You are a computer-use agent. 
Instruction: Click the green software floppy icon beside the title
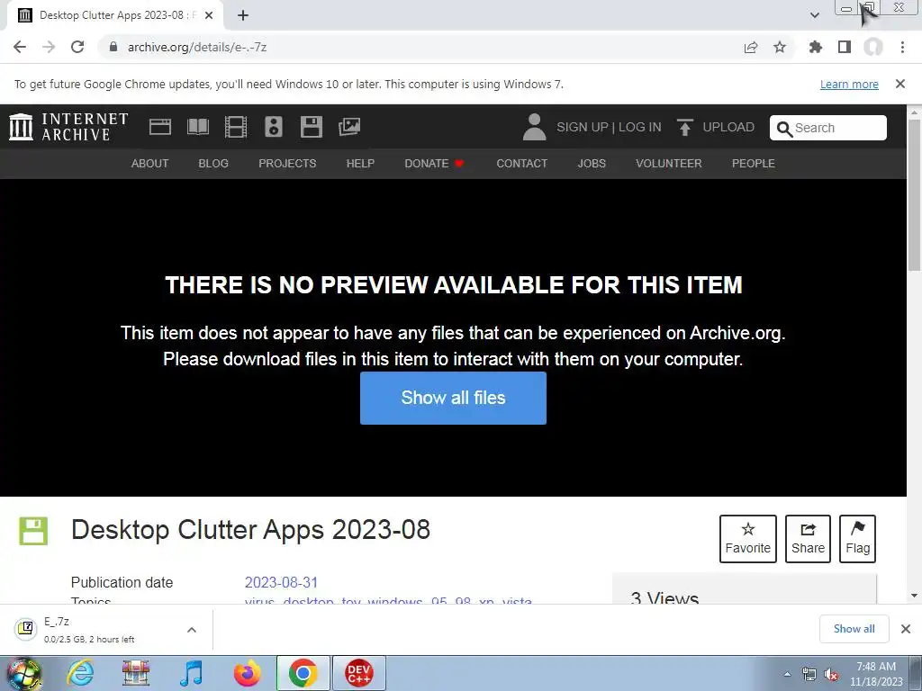[x=33, y=531]
